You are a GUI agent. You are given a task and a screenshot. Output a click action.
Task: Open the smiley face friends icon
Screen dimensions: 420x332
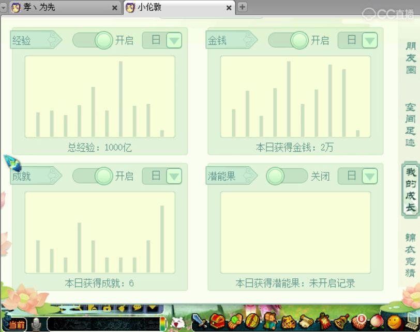pos(395,322)
